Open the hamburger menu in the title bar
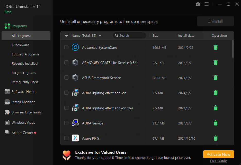Image resolution: width=241 pixels, height=165 pixels. 207,4
